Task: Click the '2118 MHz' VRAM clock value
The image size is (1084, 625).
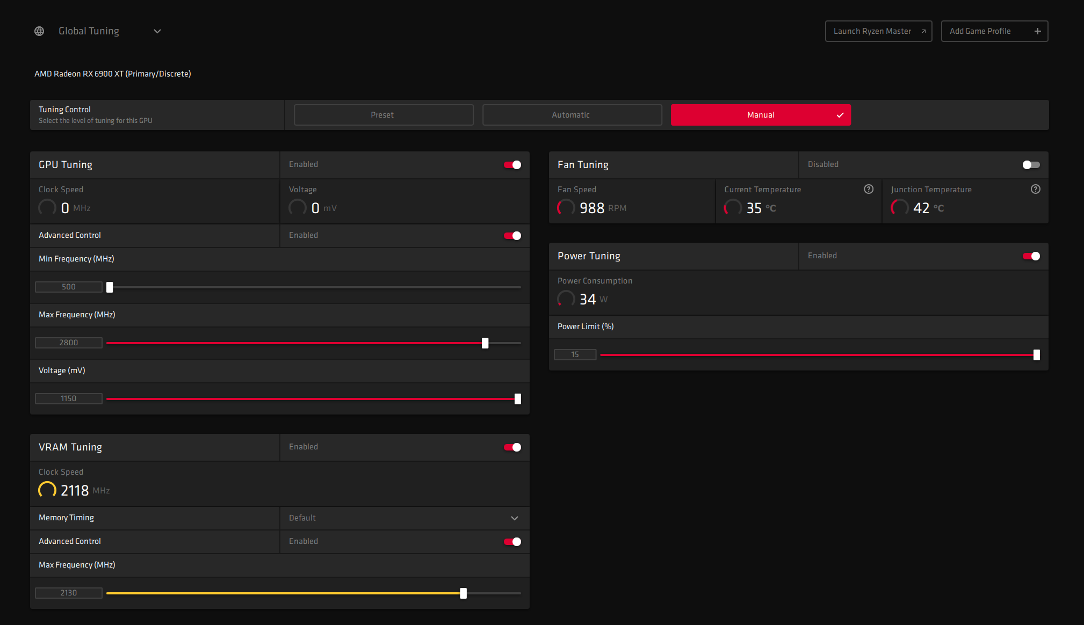Action: coord(85,490)
